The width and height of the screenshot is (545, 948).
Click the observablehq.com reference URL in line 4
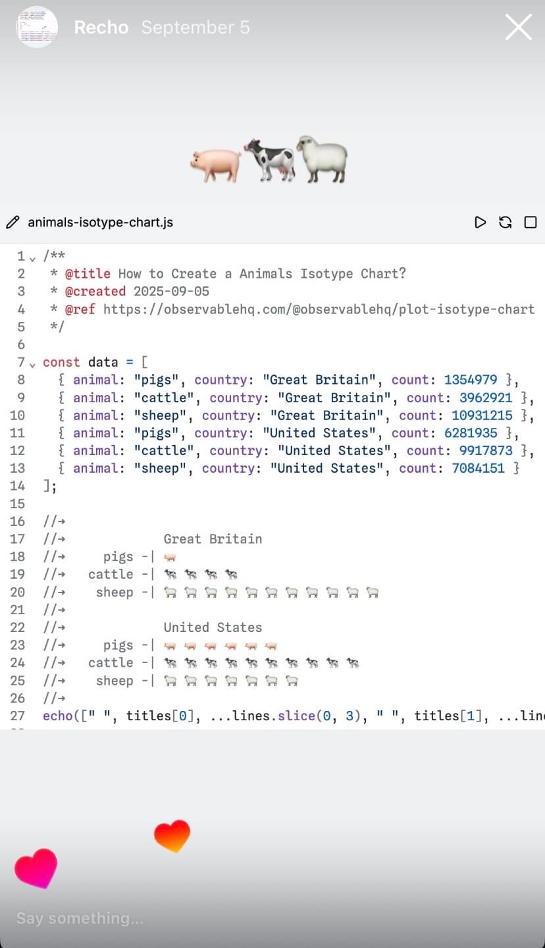(x=319, y=309)
